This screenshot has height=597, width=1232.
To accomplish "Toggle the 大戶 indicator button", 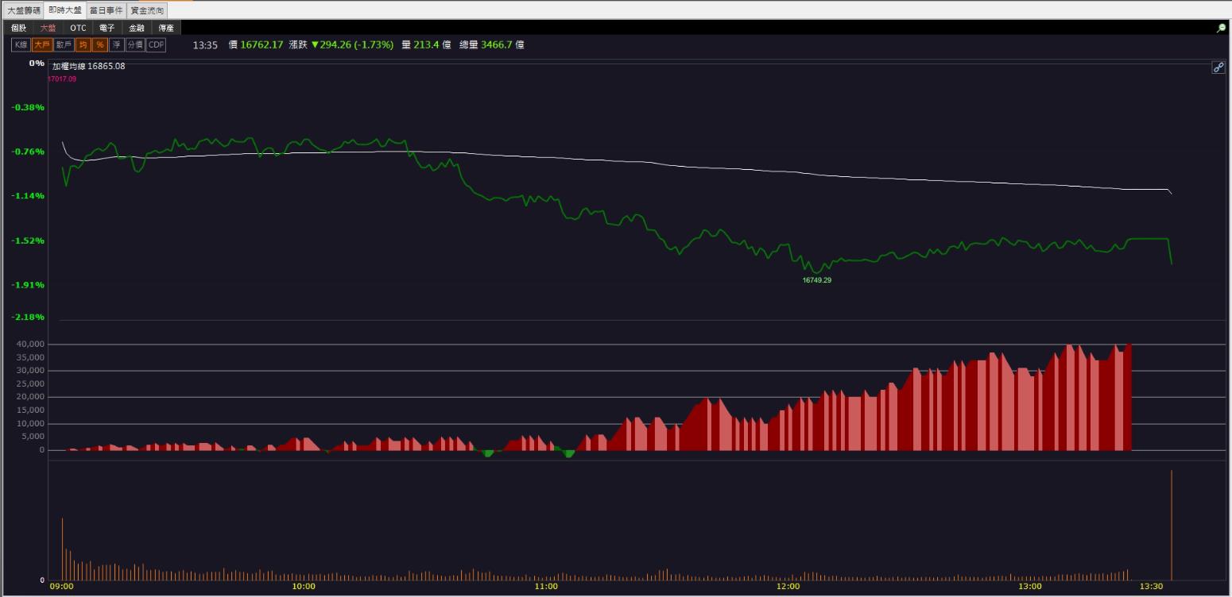I will 41,45.
